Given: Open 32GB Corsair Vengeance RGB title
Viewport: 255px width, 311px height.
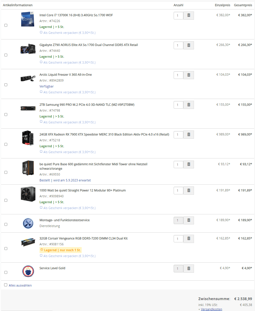Looking at the screenshot, I should click(x=83, y=238).
